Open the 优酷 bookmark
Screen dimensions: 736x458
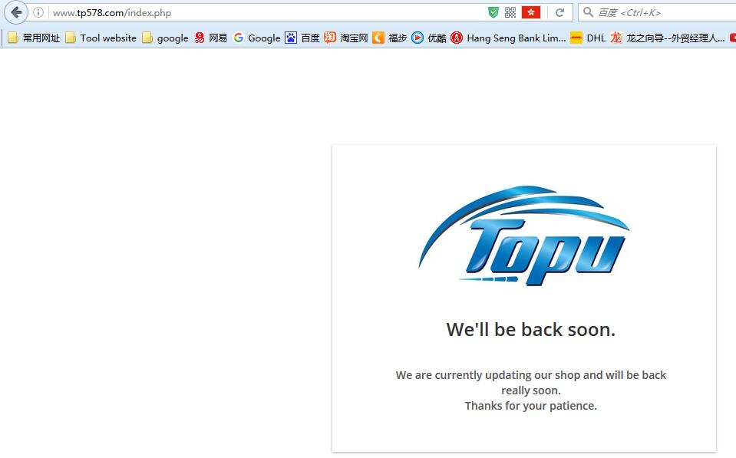(x=429, y=38)
